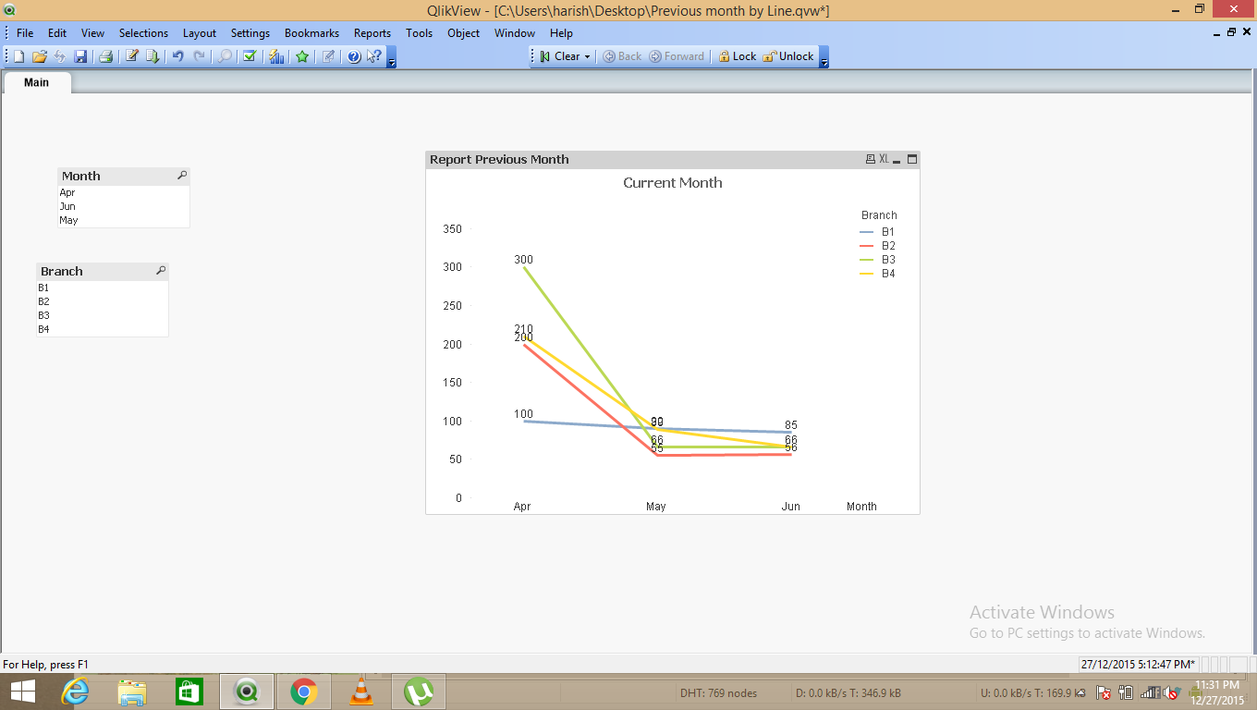Open the Bookmarks menu
This screenshot has height=710, width=1257.
(311, 32)
